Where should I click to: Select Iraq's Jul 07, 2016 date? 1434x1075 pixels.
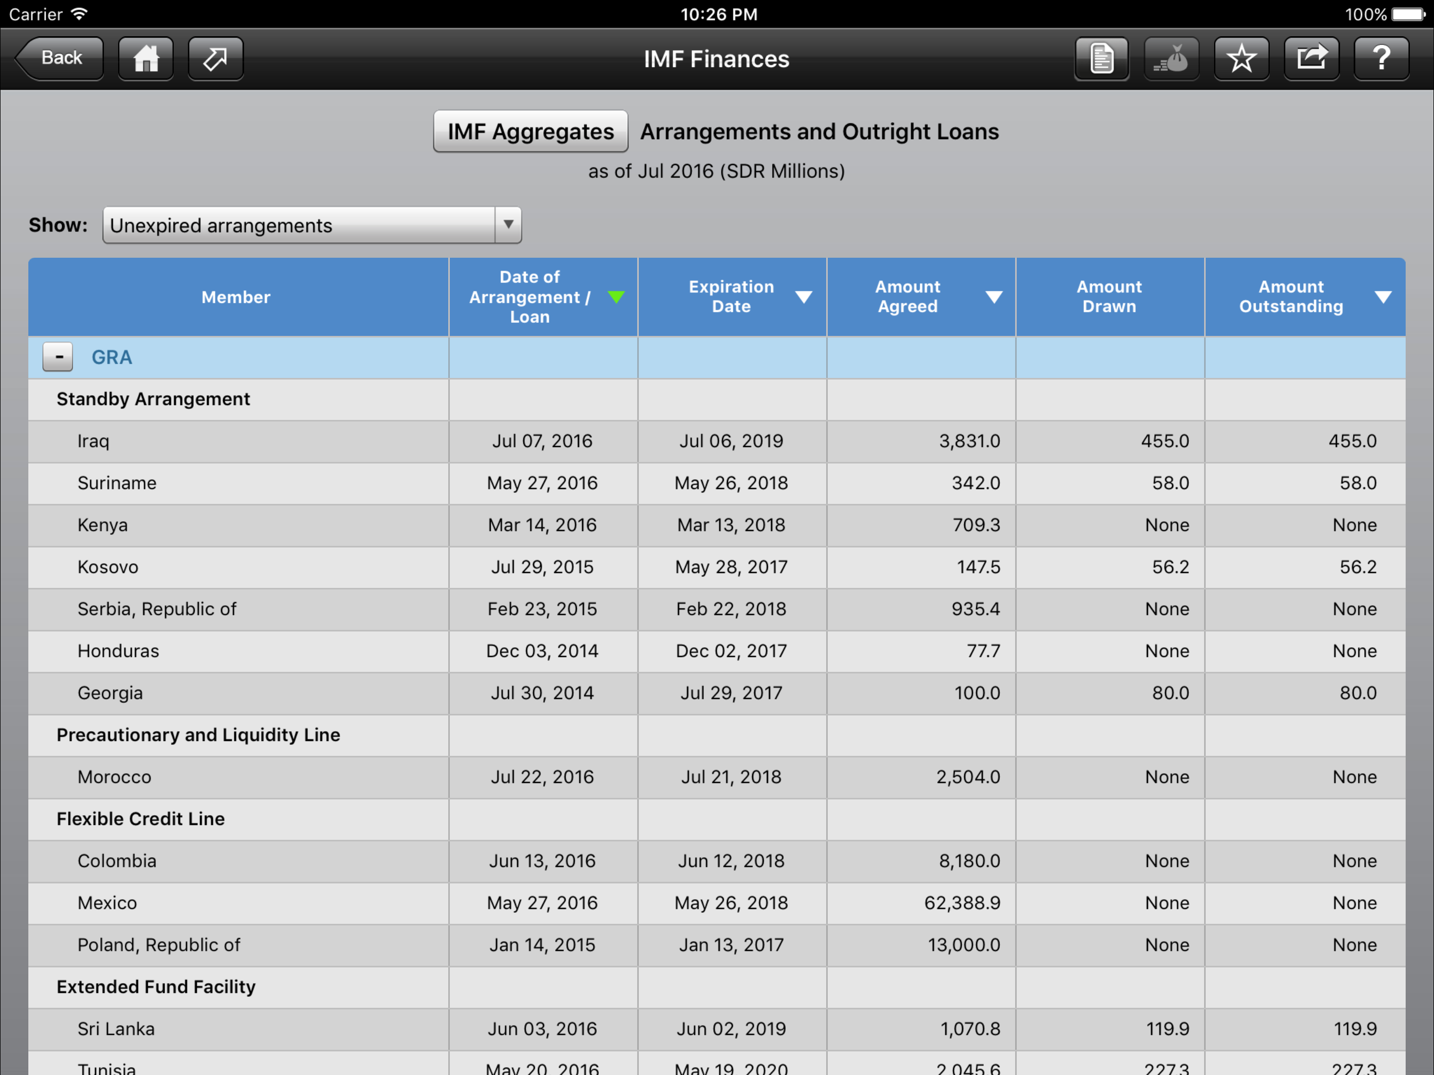click(x=543, y=441)
